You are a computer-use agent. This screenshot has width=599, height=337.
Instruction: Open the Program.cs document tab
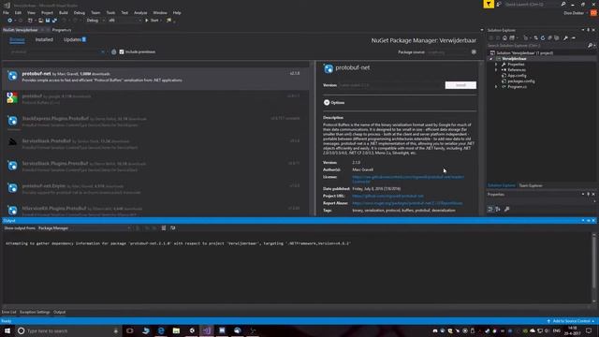tap(62, 30)
